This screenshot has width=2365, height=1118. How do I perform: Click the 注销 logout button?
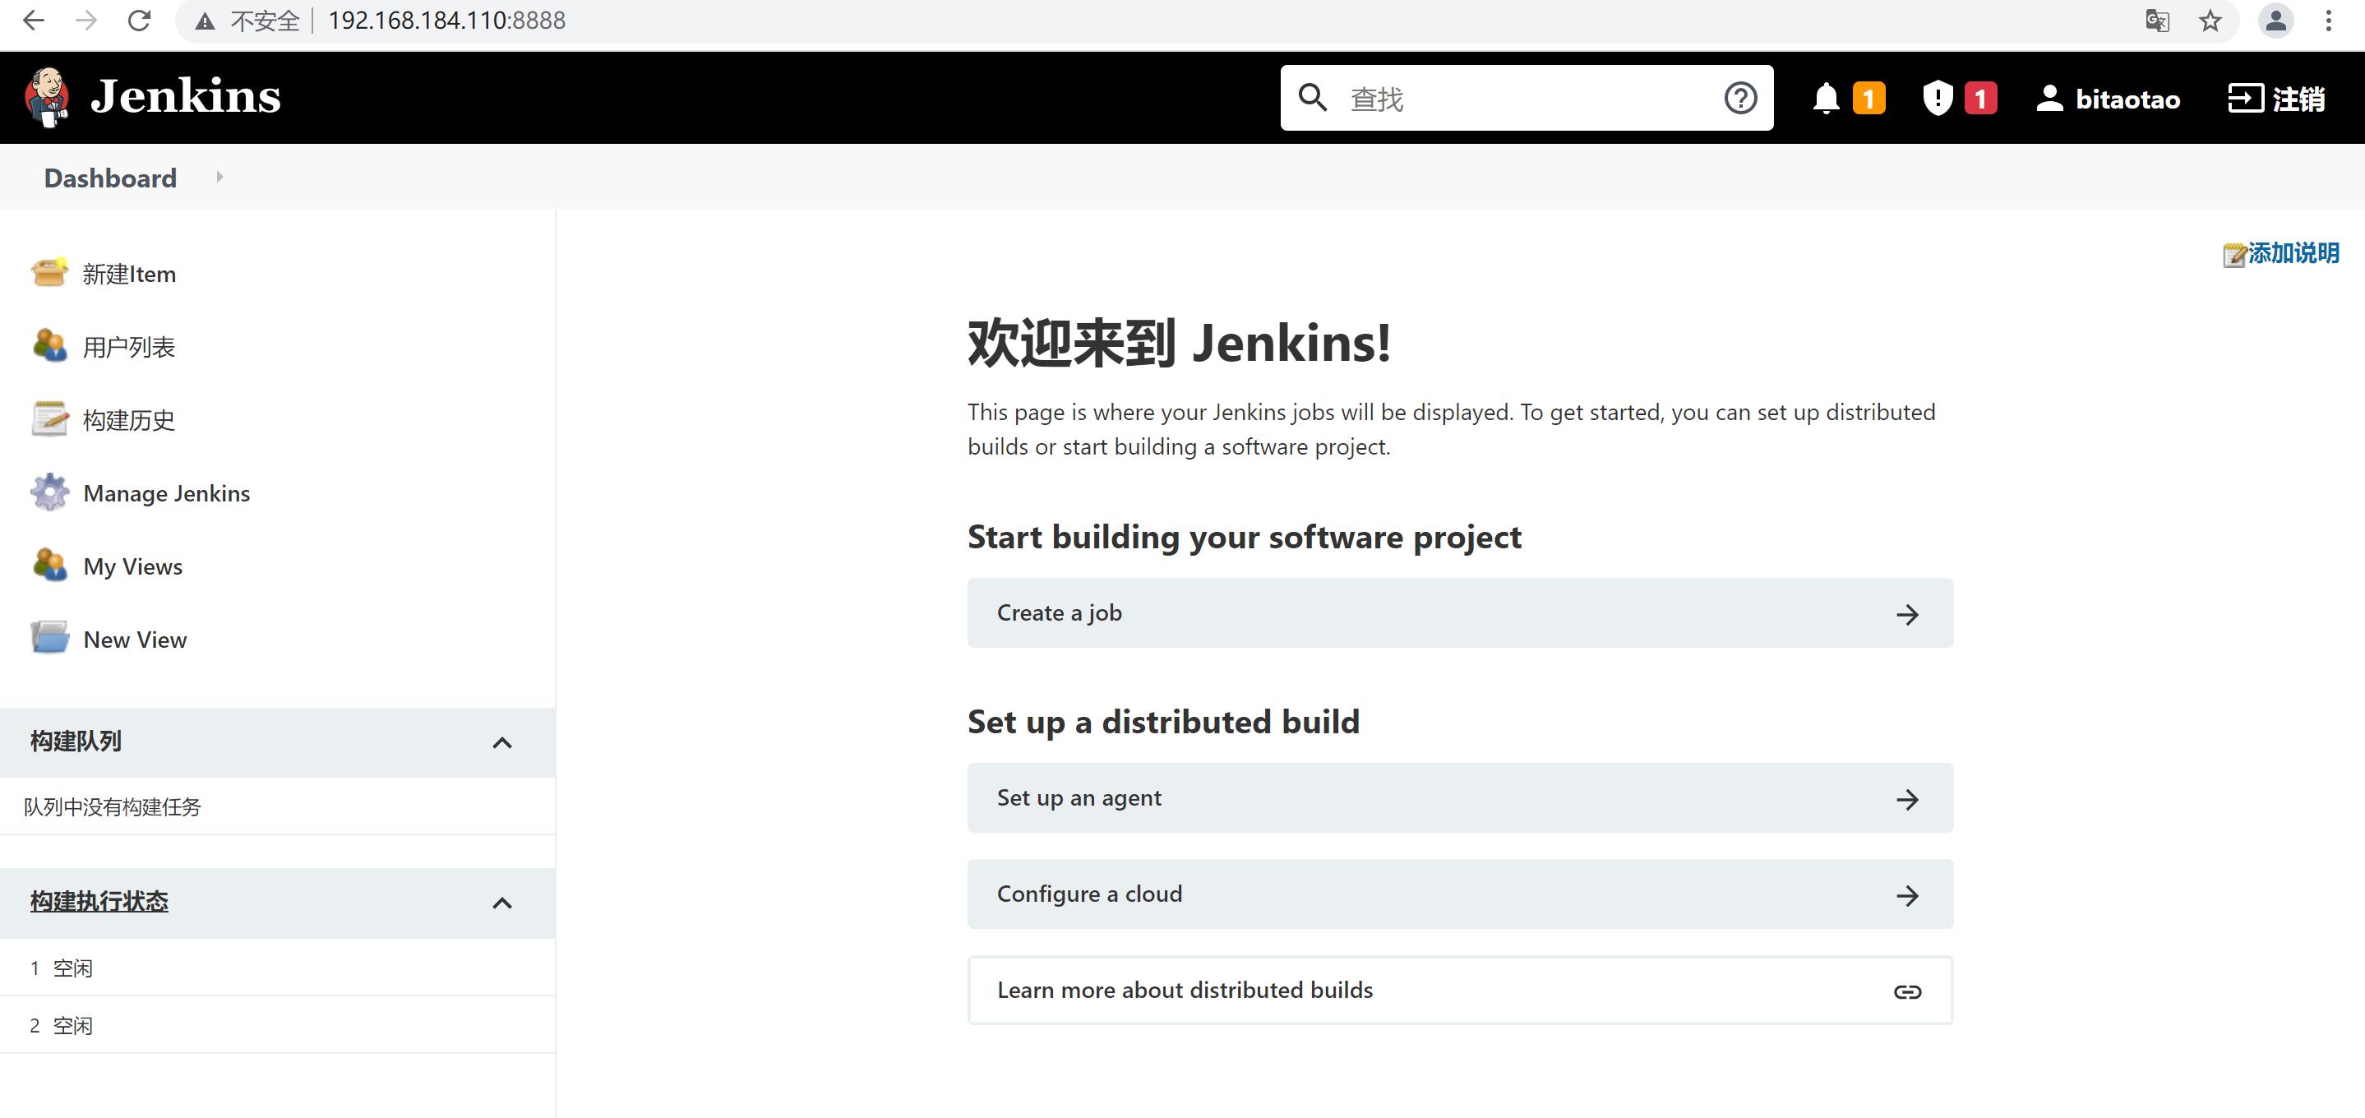2276,98
